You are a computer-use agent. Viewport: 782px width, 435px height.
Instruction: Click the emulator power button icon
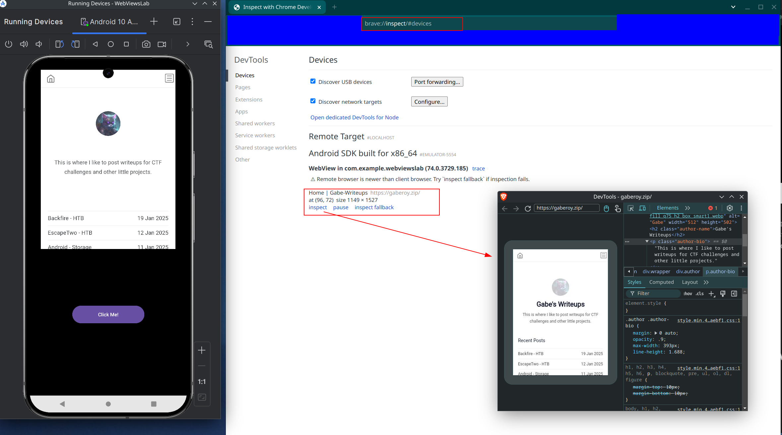[x=9, y=44]
